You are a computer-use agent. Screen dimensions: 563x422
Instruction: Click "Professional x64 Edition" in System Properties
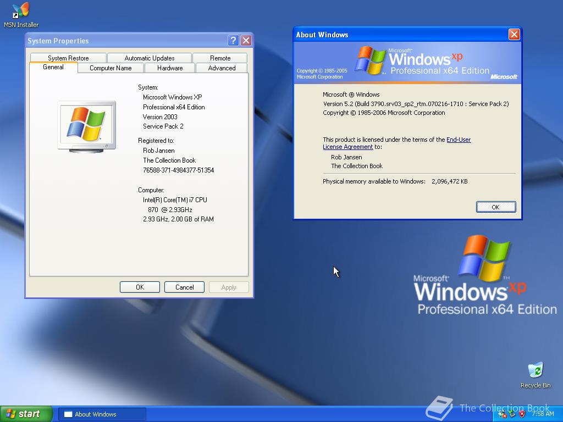coord(174,107)
